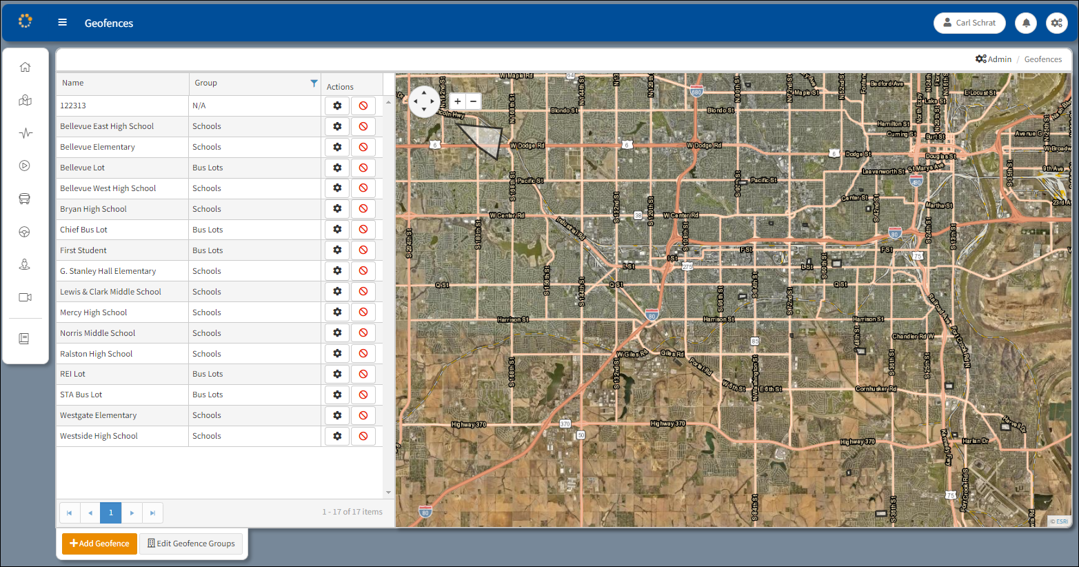Open the stops marker sidebar icon
The height and width of the screenshot is (567, 1079).
tap(25, 264)
